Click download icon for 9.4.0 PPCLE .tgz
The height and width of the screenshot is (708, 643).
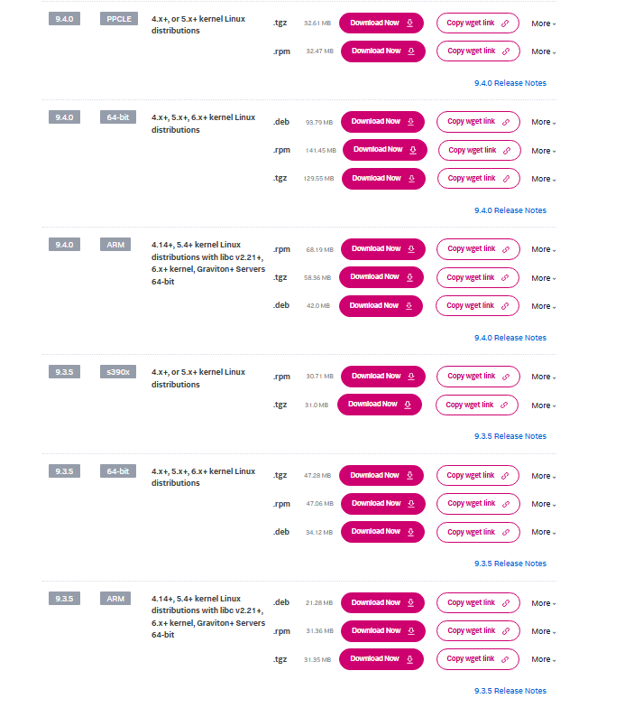click(410, 23)
